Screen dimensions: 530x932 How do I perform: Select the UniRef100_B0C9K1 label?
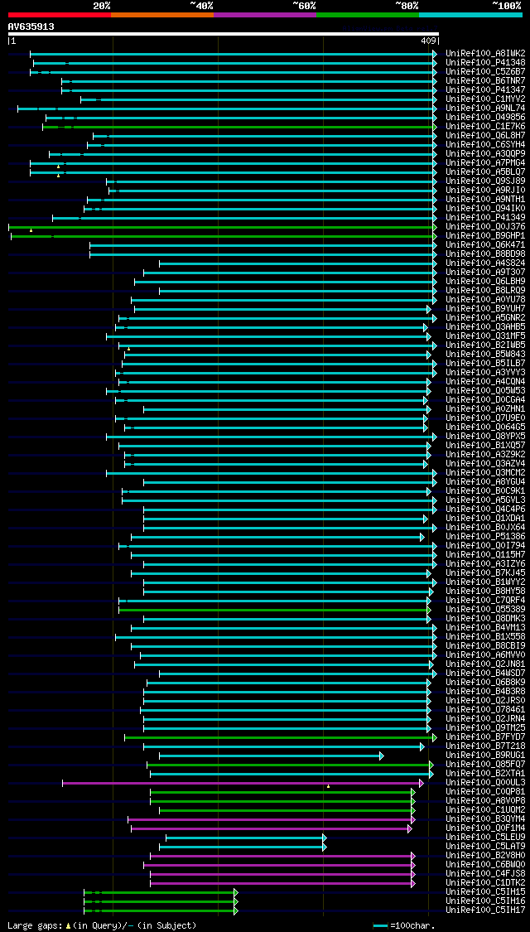pyautogui.click(x=485, y=491)
